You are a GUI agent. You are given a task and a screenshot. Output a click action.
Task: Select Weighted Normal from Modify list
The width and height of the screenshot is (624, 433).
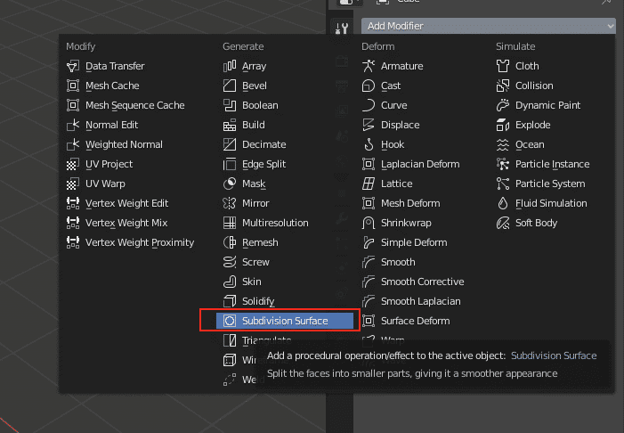(115, 144)
